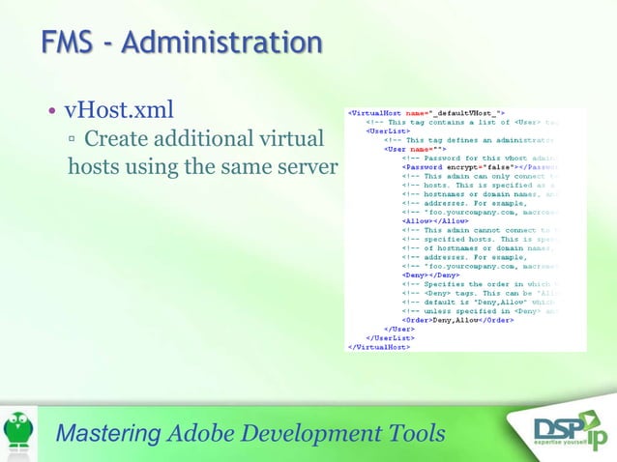Click the closing '</User>' tag line
The width and height of the screenshot is (617, 462).
coord(399,329)
